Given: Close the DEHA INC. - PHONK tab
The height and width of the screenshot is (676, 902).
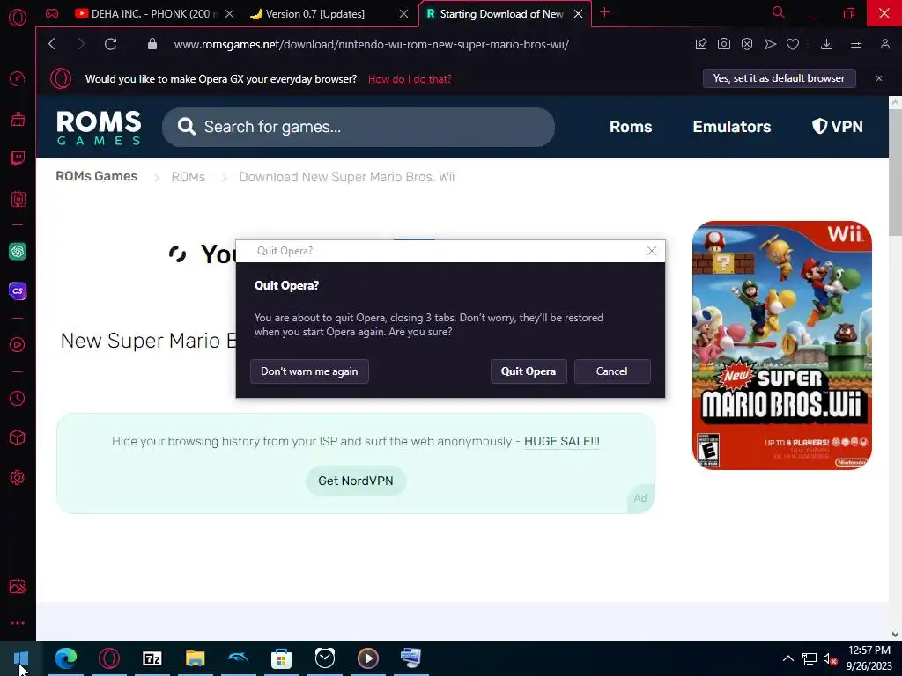Looking at the screenshot, I should [x=230, y=14].
